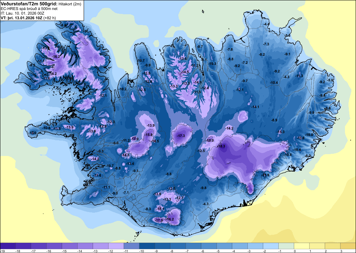Click the -8.9 temperature value
The image size is (356, 253).
pos(274,120)
